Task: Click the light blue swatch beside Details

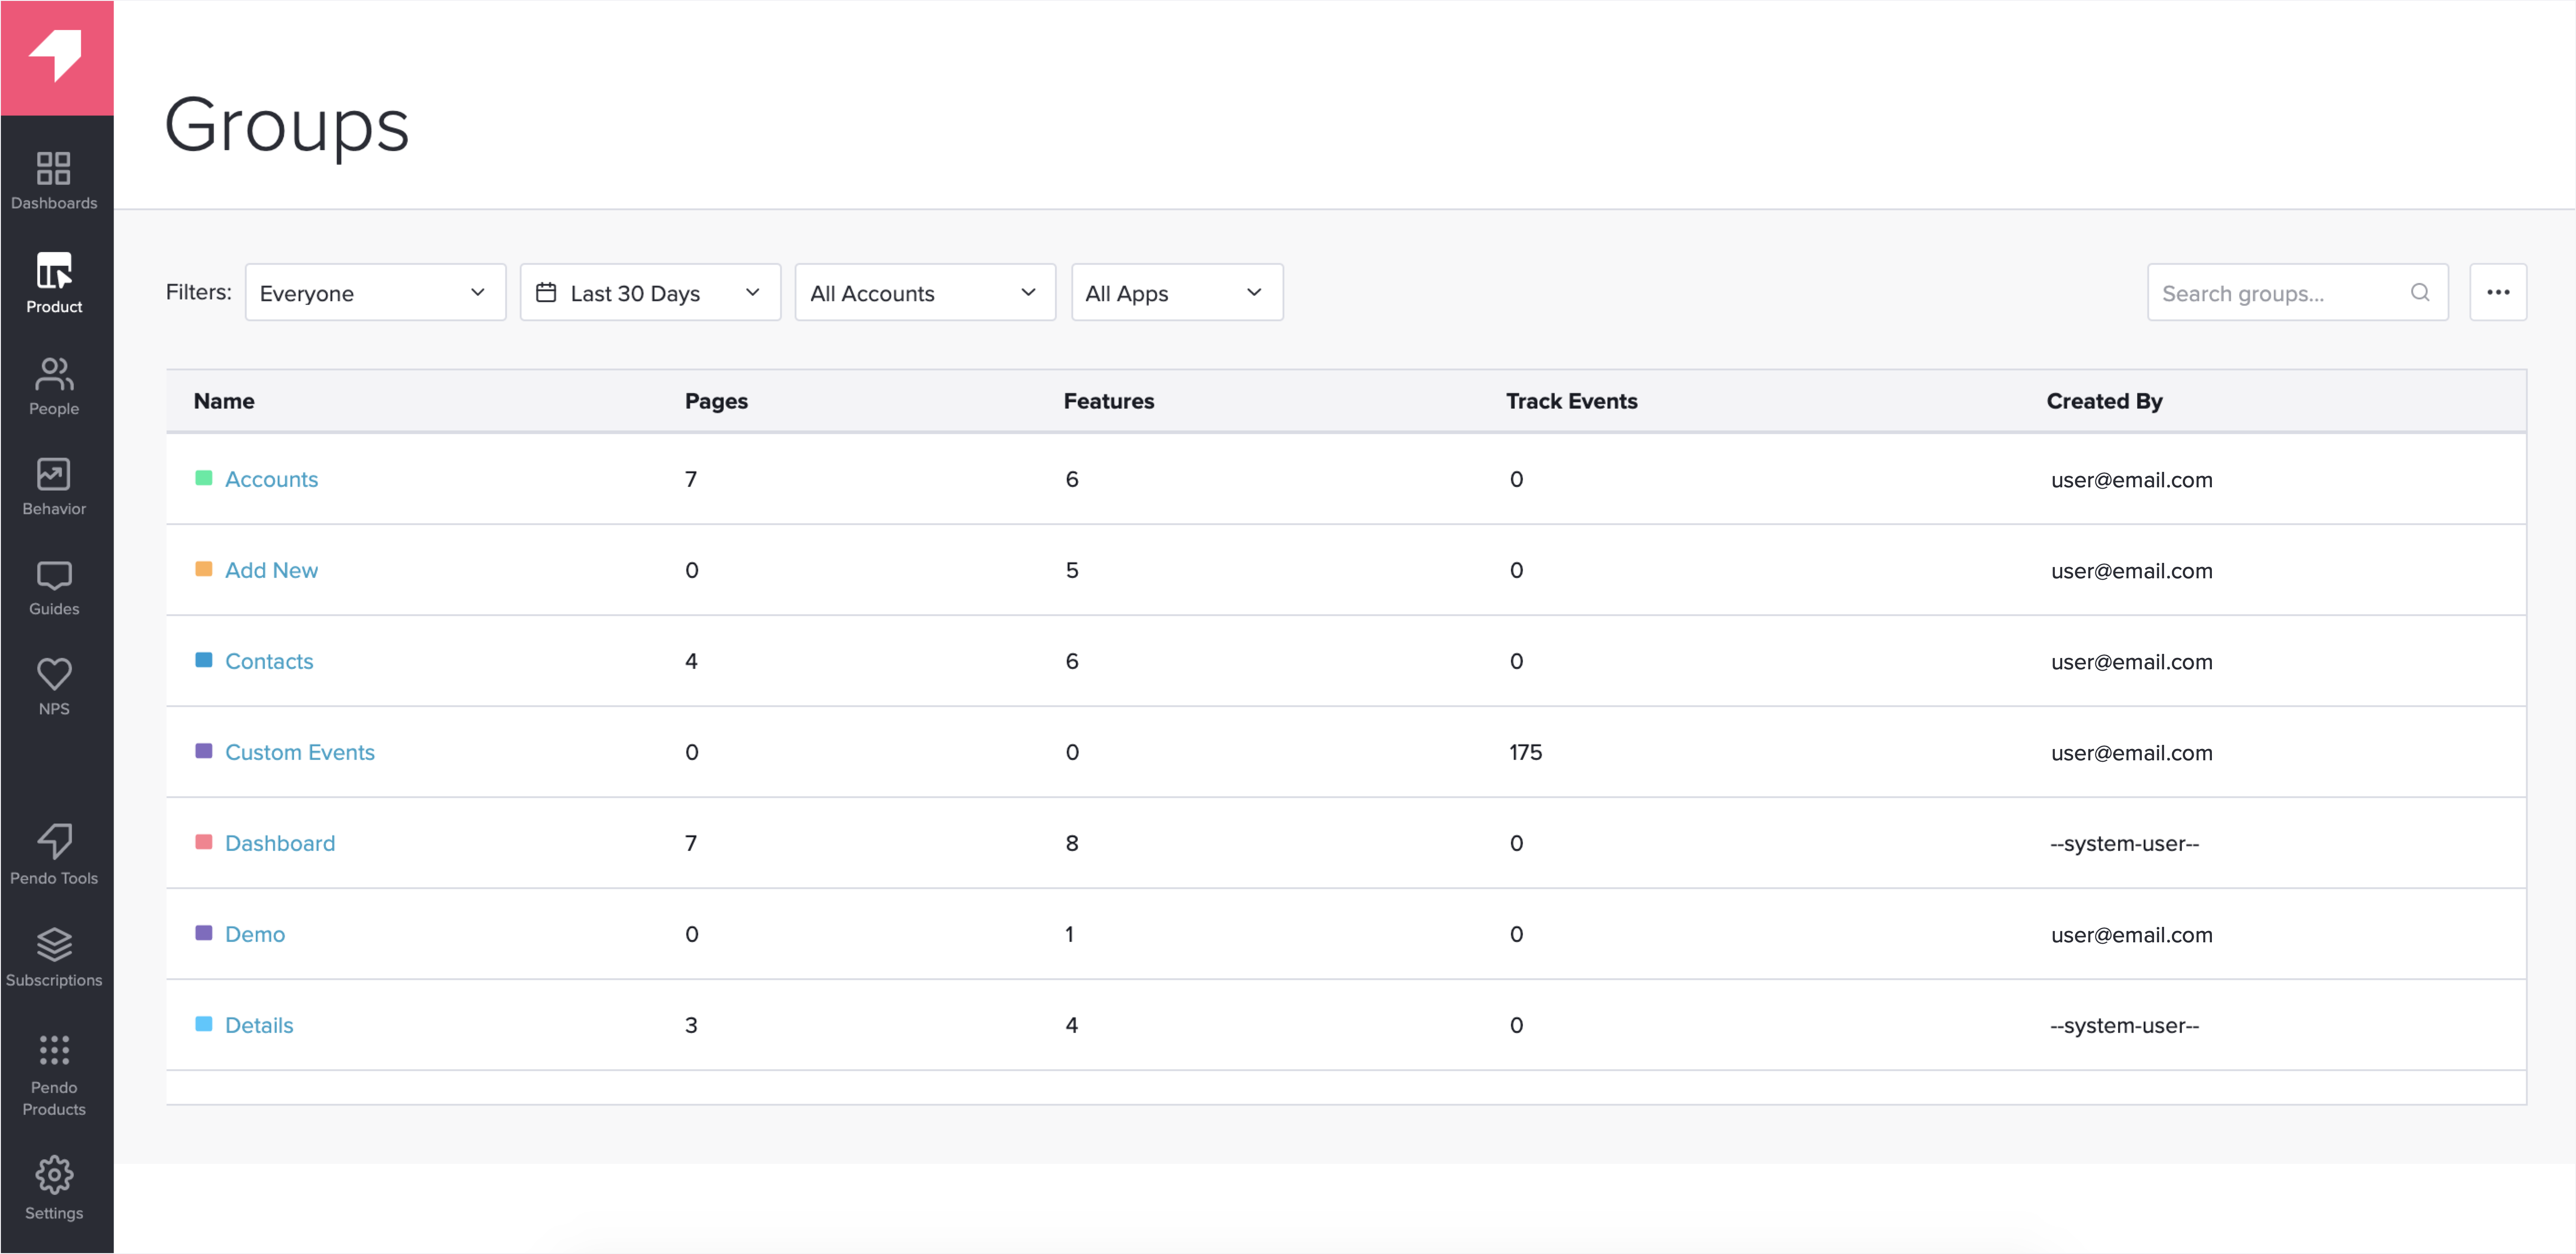Action: [204, 1024]
